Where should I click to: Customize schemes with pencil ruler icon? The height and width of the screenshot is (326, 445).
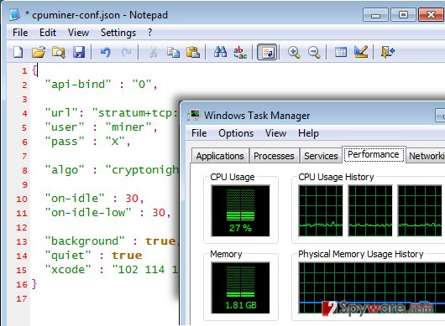click(x=361, y=52)
